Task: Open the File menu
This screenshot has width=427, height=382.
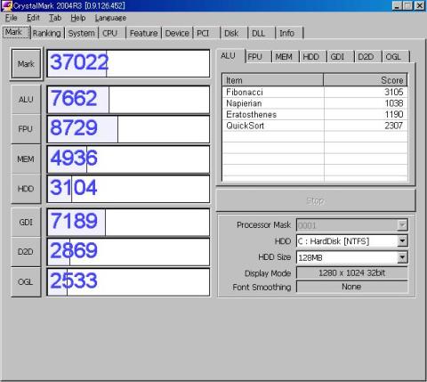Action: pyautogui.click(x=11, y=18)
